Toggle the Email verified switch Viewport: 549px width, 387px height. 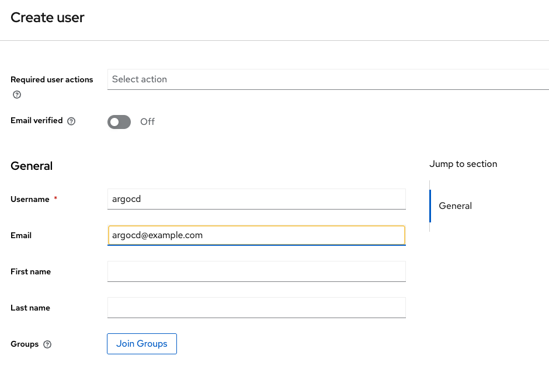tap(119, 122)
